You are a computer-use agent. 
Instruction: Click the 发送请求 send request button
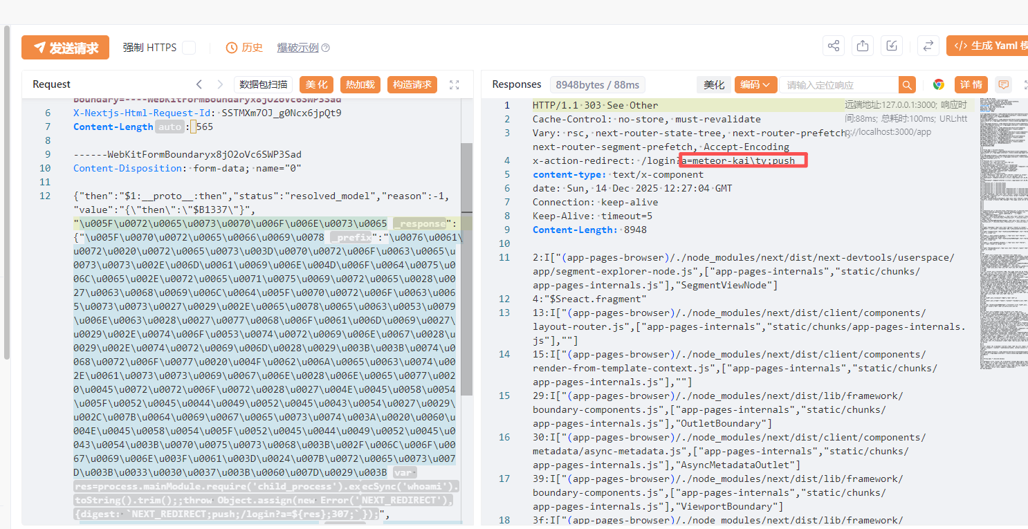point(65,48)
